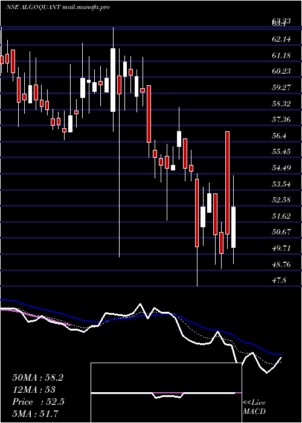Click the 5MA : 51.7 readout
The width and height of the screenshot is (302, 423).
36,413
